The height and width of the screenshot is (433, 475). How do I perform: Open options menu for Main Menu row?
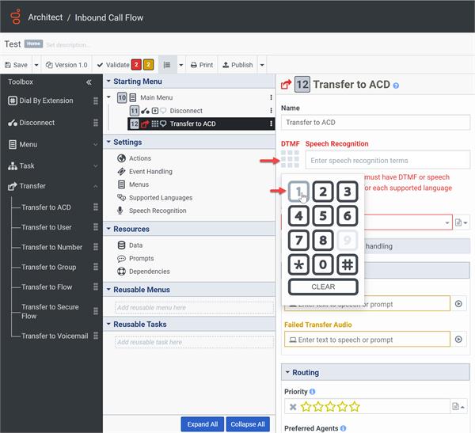(x=271, y=97)
